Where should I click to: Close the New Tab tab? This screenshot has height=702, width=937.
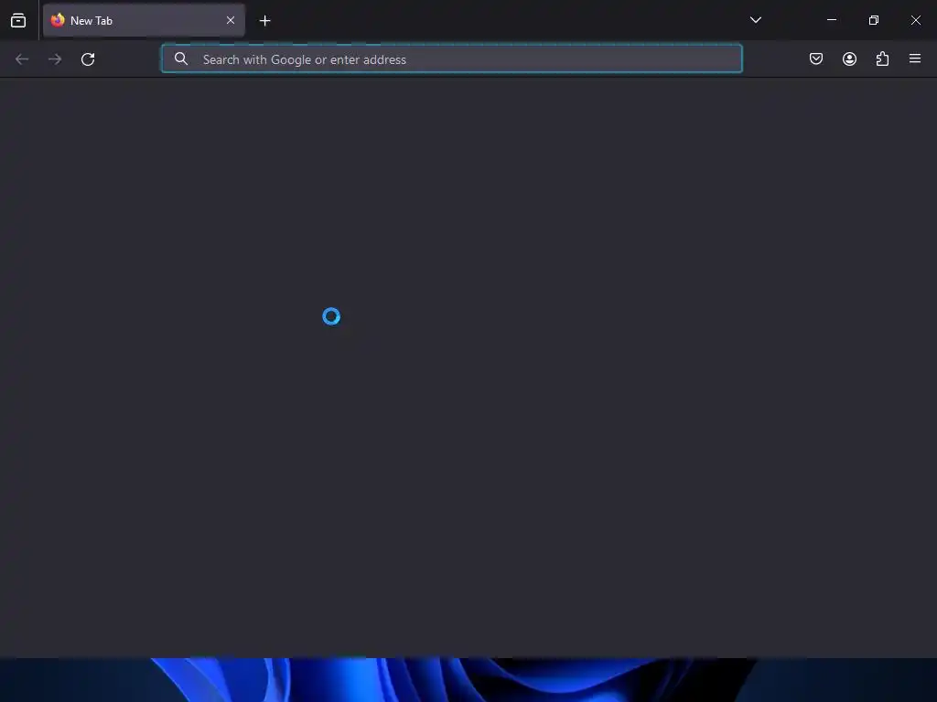coord(231,20)
